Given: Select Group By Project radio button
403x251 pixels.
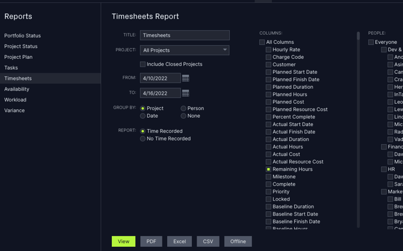Looking at the screenshot, I should tap(143, 109).
